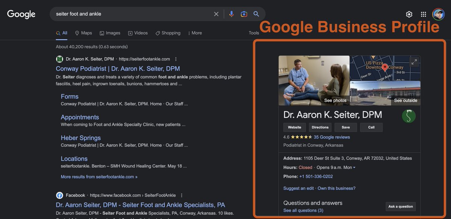Click More results from seiterfootankle.com
Image resolution: width=451 pixels, height=219 pixels.
pos(99,177)
